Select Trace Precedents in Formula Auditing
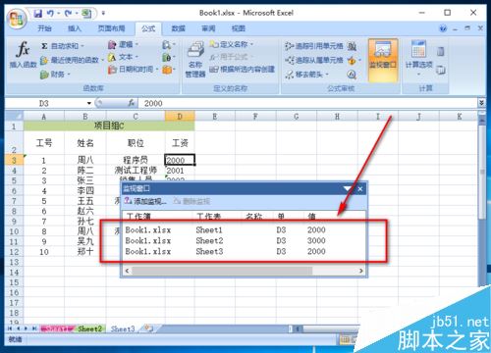This screenshot has height=353, width=491. (314, 46)
